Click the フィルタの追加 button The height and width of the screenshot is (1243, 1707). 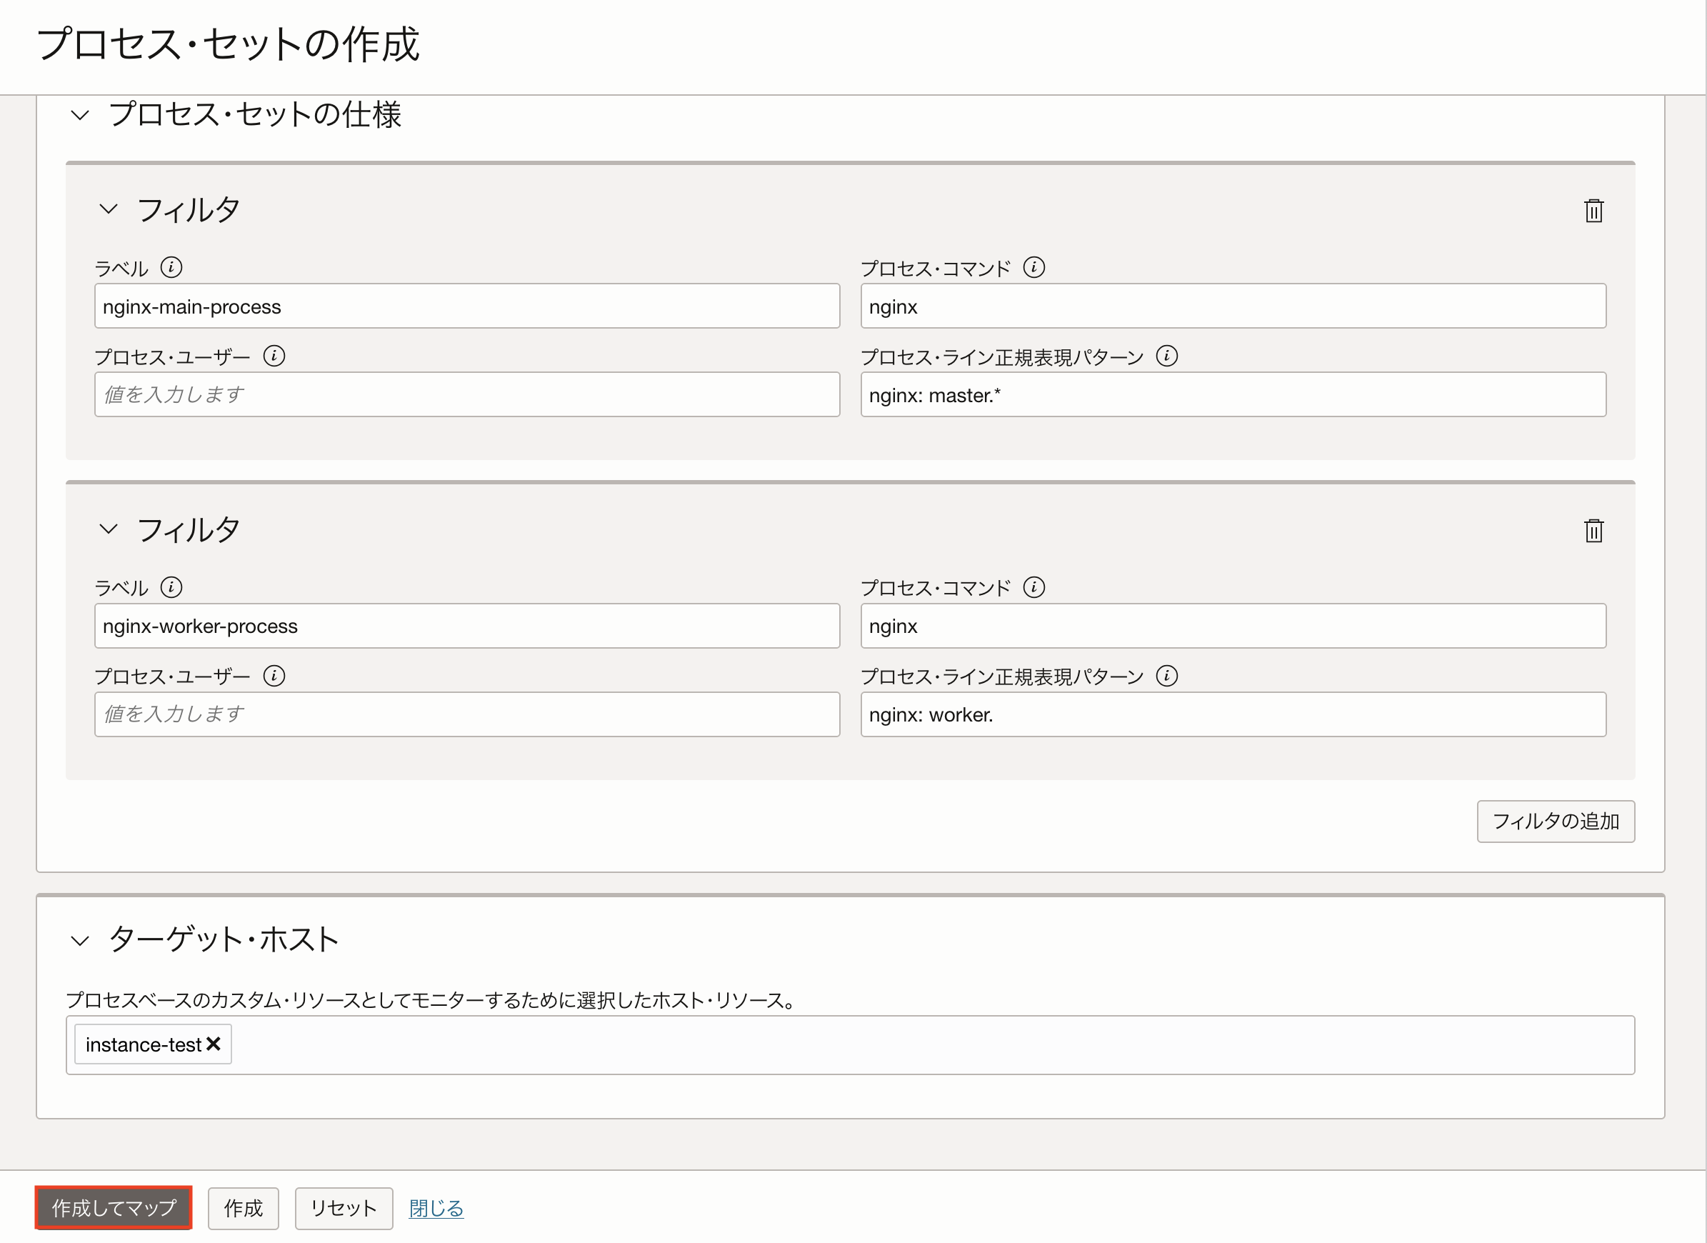click(x=1555, y=821)
